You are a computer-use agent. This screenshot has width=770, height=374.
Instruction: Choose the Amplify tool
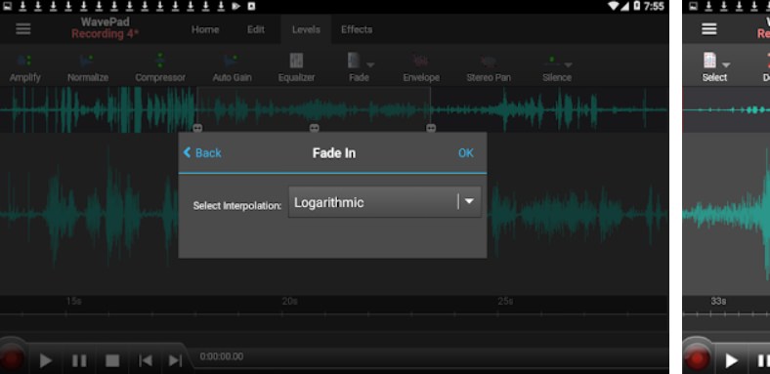25,68
